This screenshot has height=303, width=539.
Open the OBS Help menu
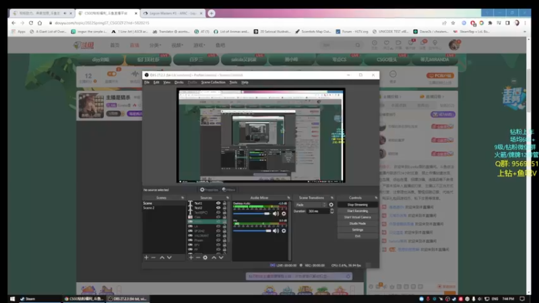tap(245, 82)
